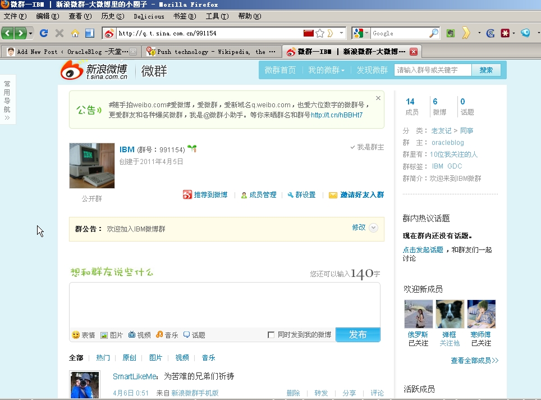Stop loading with the X toolbar icon
This screenshot has width=541, height=400.
click(59, 33)
